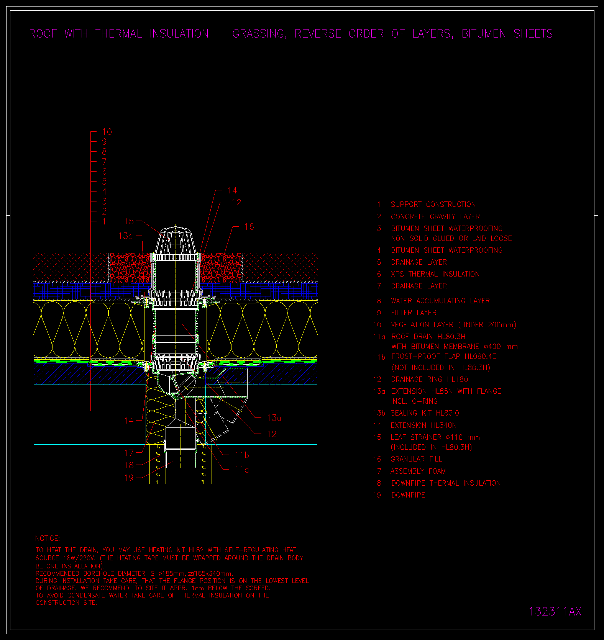The image size is (604, 640).
Task: Click "DOWNPIPE THERMAL INSULATION" legend text
Action: coord(446,483)
